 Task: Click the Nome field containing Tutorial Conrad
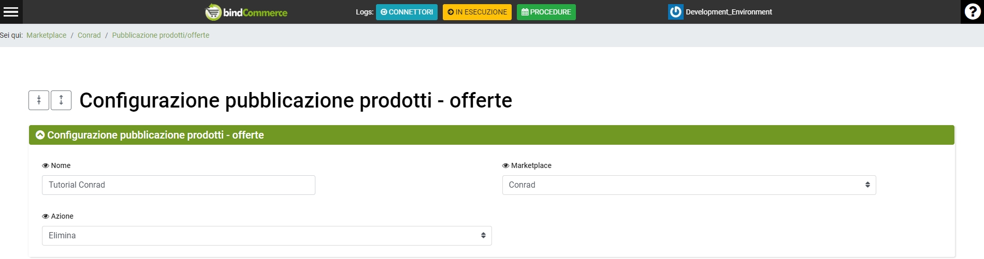pos(179,185)
